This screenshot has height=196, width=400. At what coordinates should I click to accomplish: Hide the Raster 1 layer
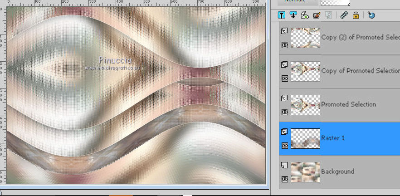click(x=285, y=146)
